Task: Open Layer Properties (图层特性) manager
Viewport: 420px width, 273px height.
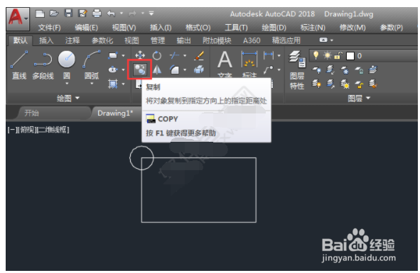Action: 297,70
